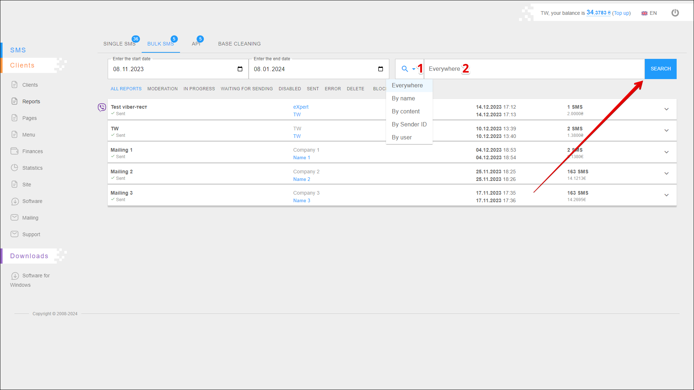Click the Viber icon beside Test viber

coord(102,107)
